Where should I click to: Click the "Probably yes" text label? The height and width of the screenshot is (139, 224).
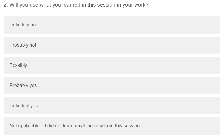pyautogui.click(x=23, y=86)
